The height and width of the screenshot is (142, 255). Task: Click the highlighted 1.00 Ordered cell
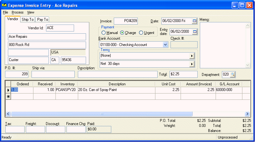pos(22,90)
